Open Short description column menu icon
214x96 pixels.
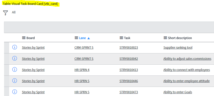pos(165,38)
